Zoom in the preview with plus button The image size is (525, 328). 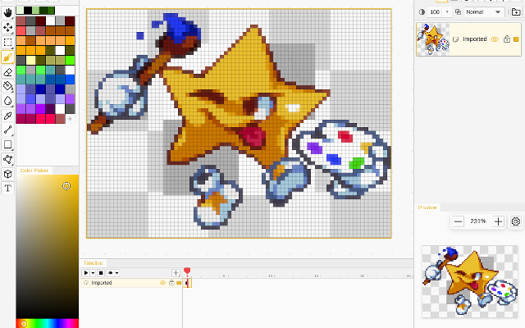pos(498,221)
